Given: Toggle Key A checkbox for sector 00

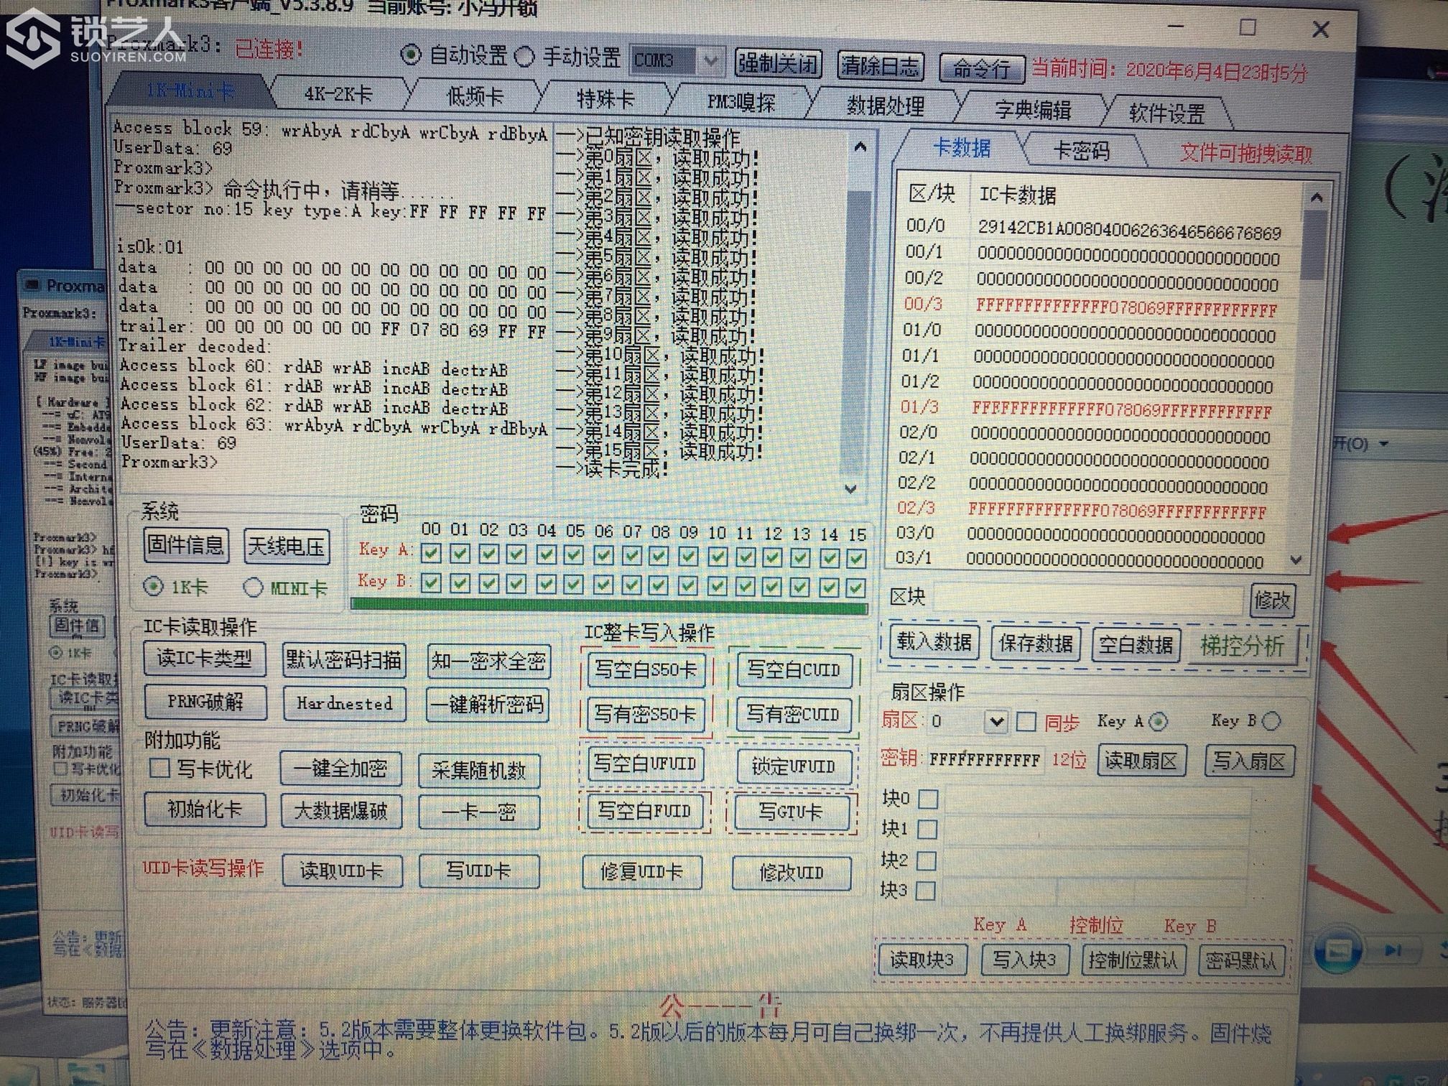Looking at the screenshot, I should click(431, 554).
